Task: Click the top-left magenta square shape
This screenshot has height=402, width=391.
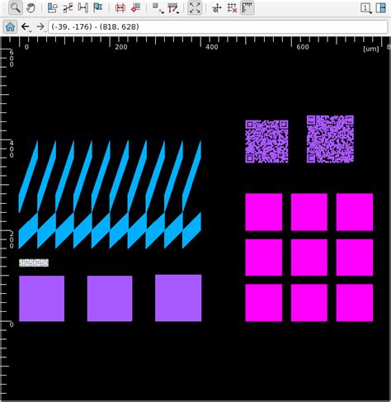Action: tap(264, 212)
